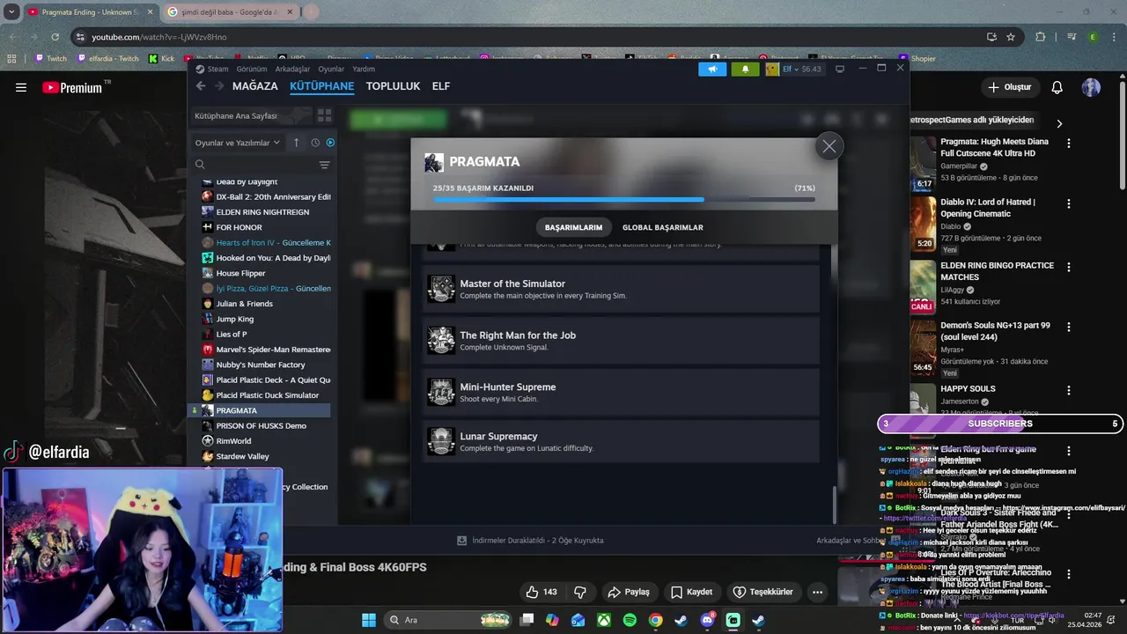
Task: Toggle ready-to-play filter icon
Action: tap(330, 143)
